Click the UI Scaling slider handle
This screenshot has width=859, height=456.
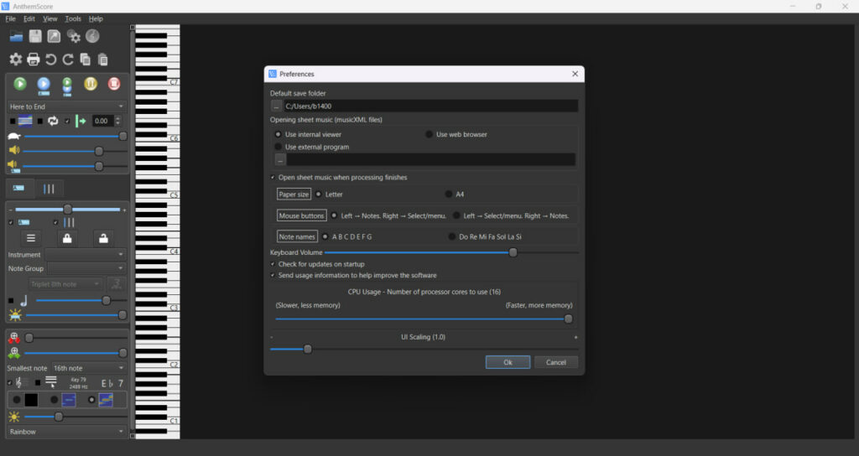click(x=307, y=350)
